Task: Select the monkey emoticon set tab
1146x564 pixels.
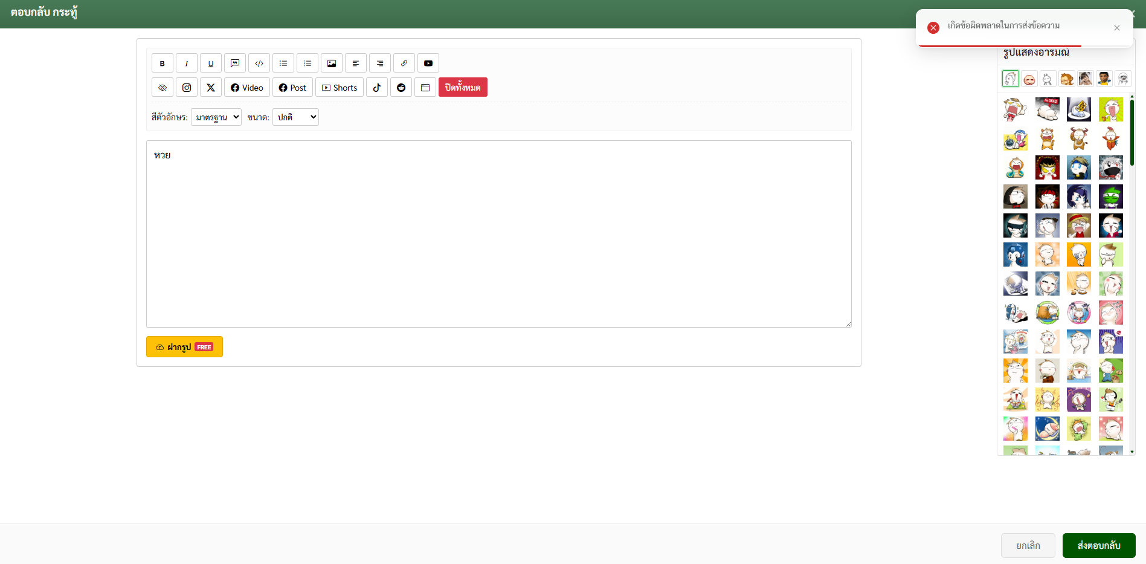Action: click(x=1067, y=79)
